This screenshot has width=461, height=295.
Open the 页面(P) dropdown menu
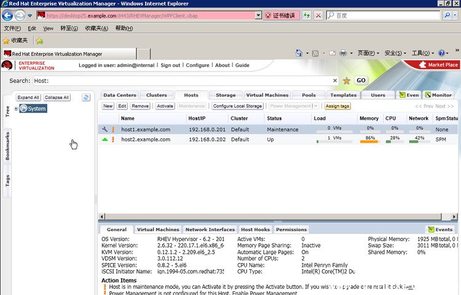coord(368,53)
